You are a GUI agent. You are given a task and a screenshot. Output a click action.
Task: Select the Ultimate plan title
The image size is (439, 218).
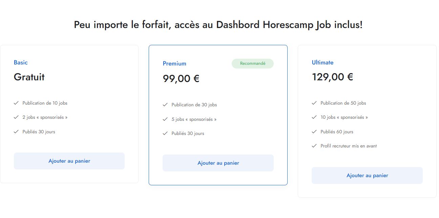(x=322, y=62)
